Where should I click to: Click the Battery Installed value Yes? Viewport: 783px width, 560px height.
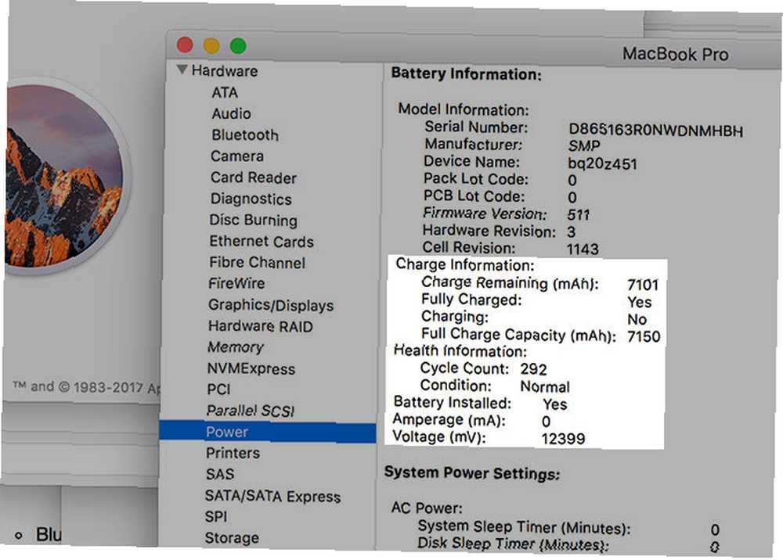555,404
